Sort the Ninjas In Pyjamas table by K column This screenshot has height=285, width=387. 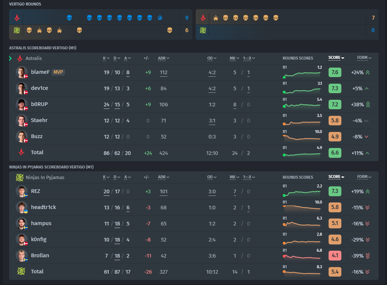point(106,177)
